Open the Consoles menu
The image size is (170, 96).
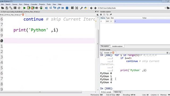(34, 4)
